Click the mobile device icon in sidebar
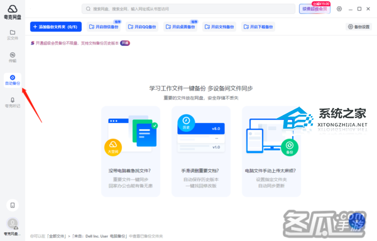 point(13,205)
